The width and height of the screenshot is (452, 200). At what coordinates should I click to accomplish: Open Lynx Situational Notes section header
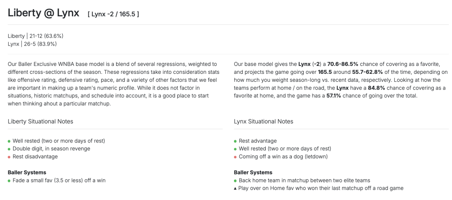264,121
